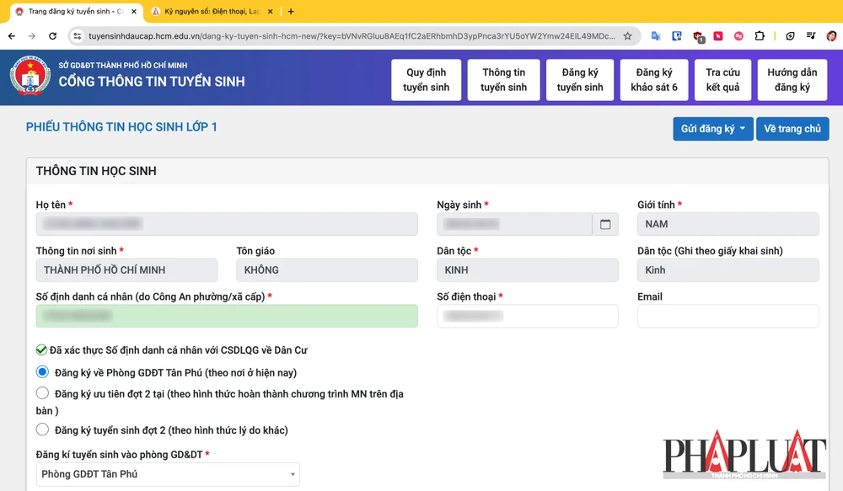Screen dimensions: 843x491
Task: Click the Sở GD&ĐT portal logo
Action: 30,77
